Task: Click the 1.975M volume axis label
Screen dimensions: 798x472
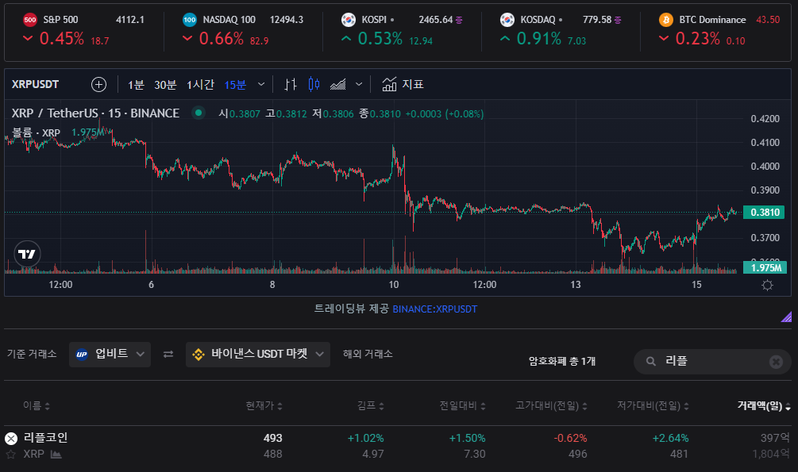Action: pos(765,267)
